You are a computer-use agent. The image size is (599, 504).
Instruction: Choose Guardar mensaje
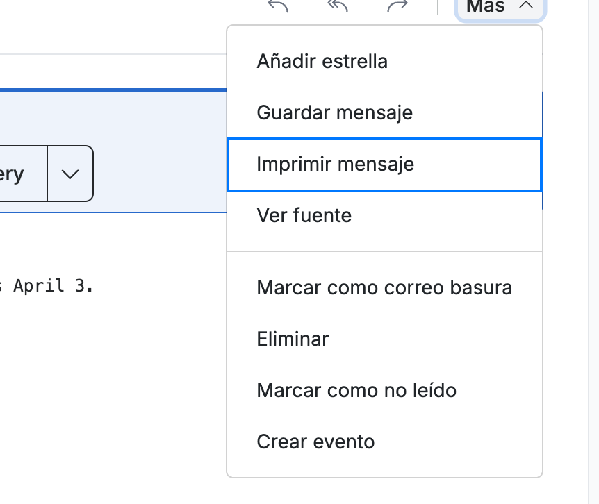coord(385,113)
